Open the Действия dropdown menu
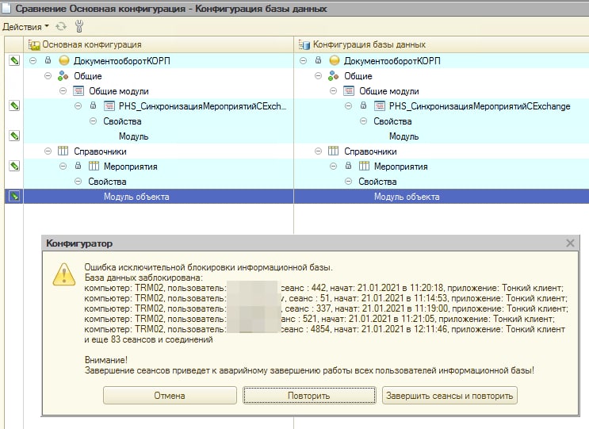 25,27
